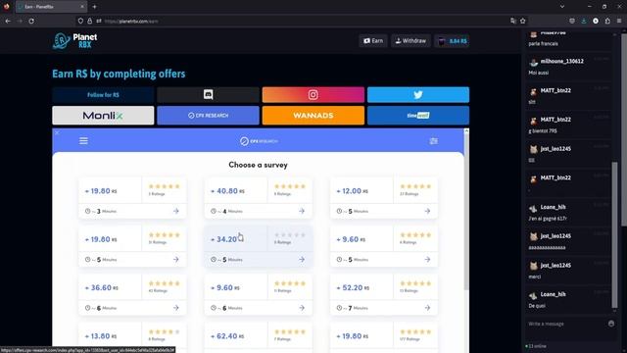Open the 40.80 R$ survey arrow
Image resolution: width=627 pixels, height=353 pixels.
click(302, 211)
